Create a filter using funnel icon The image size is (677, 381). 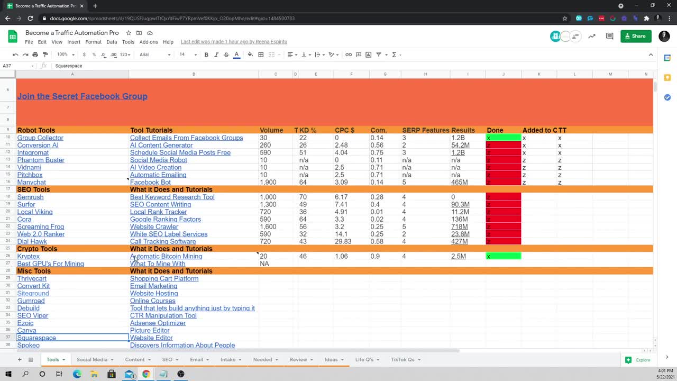[379, 55]
